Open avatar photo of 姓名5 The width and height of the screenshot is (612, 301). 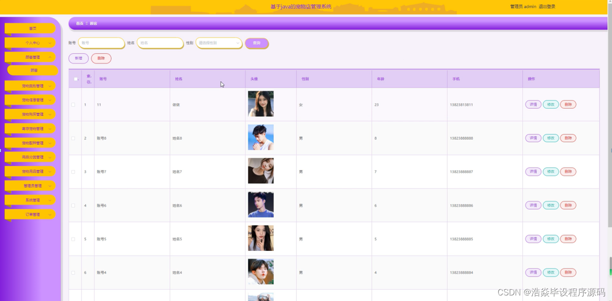tap(261, 238)
